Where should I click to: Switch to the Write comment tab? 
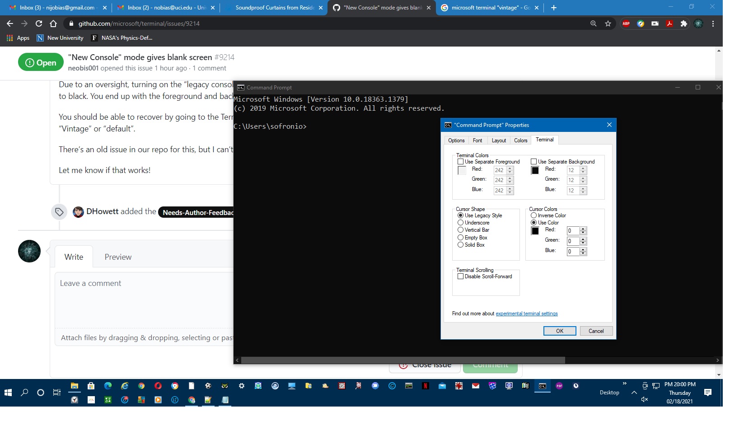pyautogui.click(x=74, y=257)
